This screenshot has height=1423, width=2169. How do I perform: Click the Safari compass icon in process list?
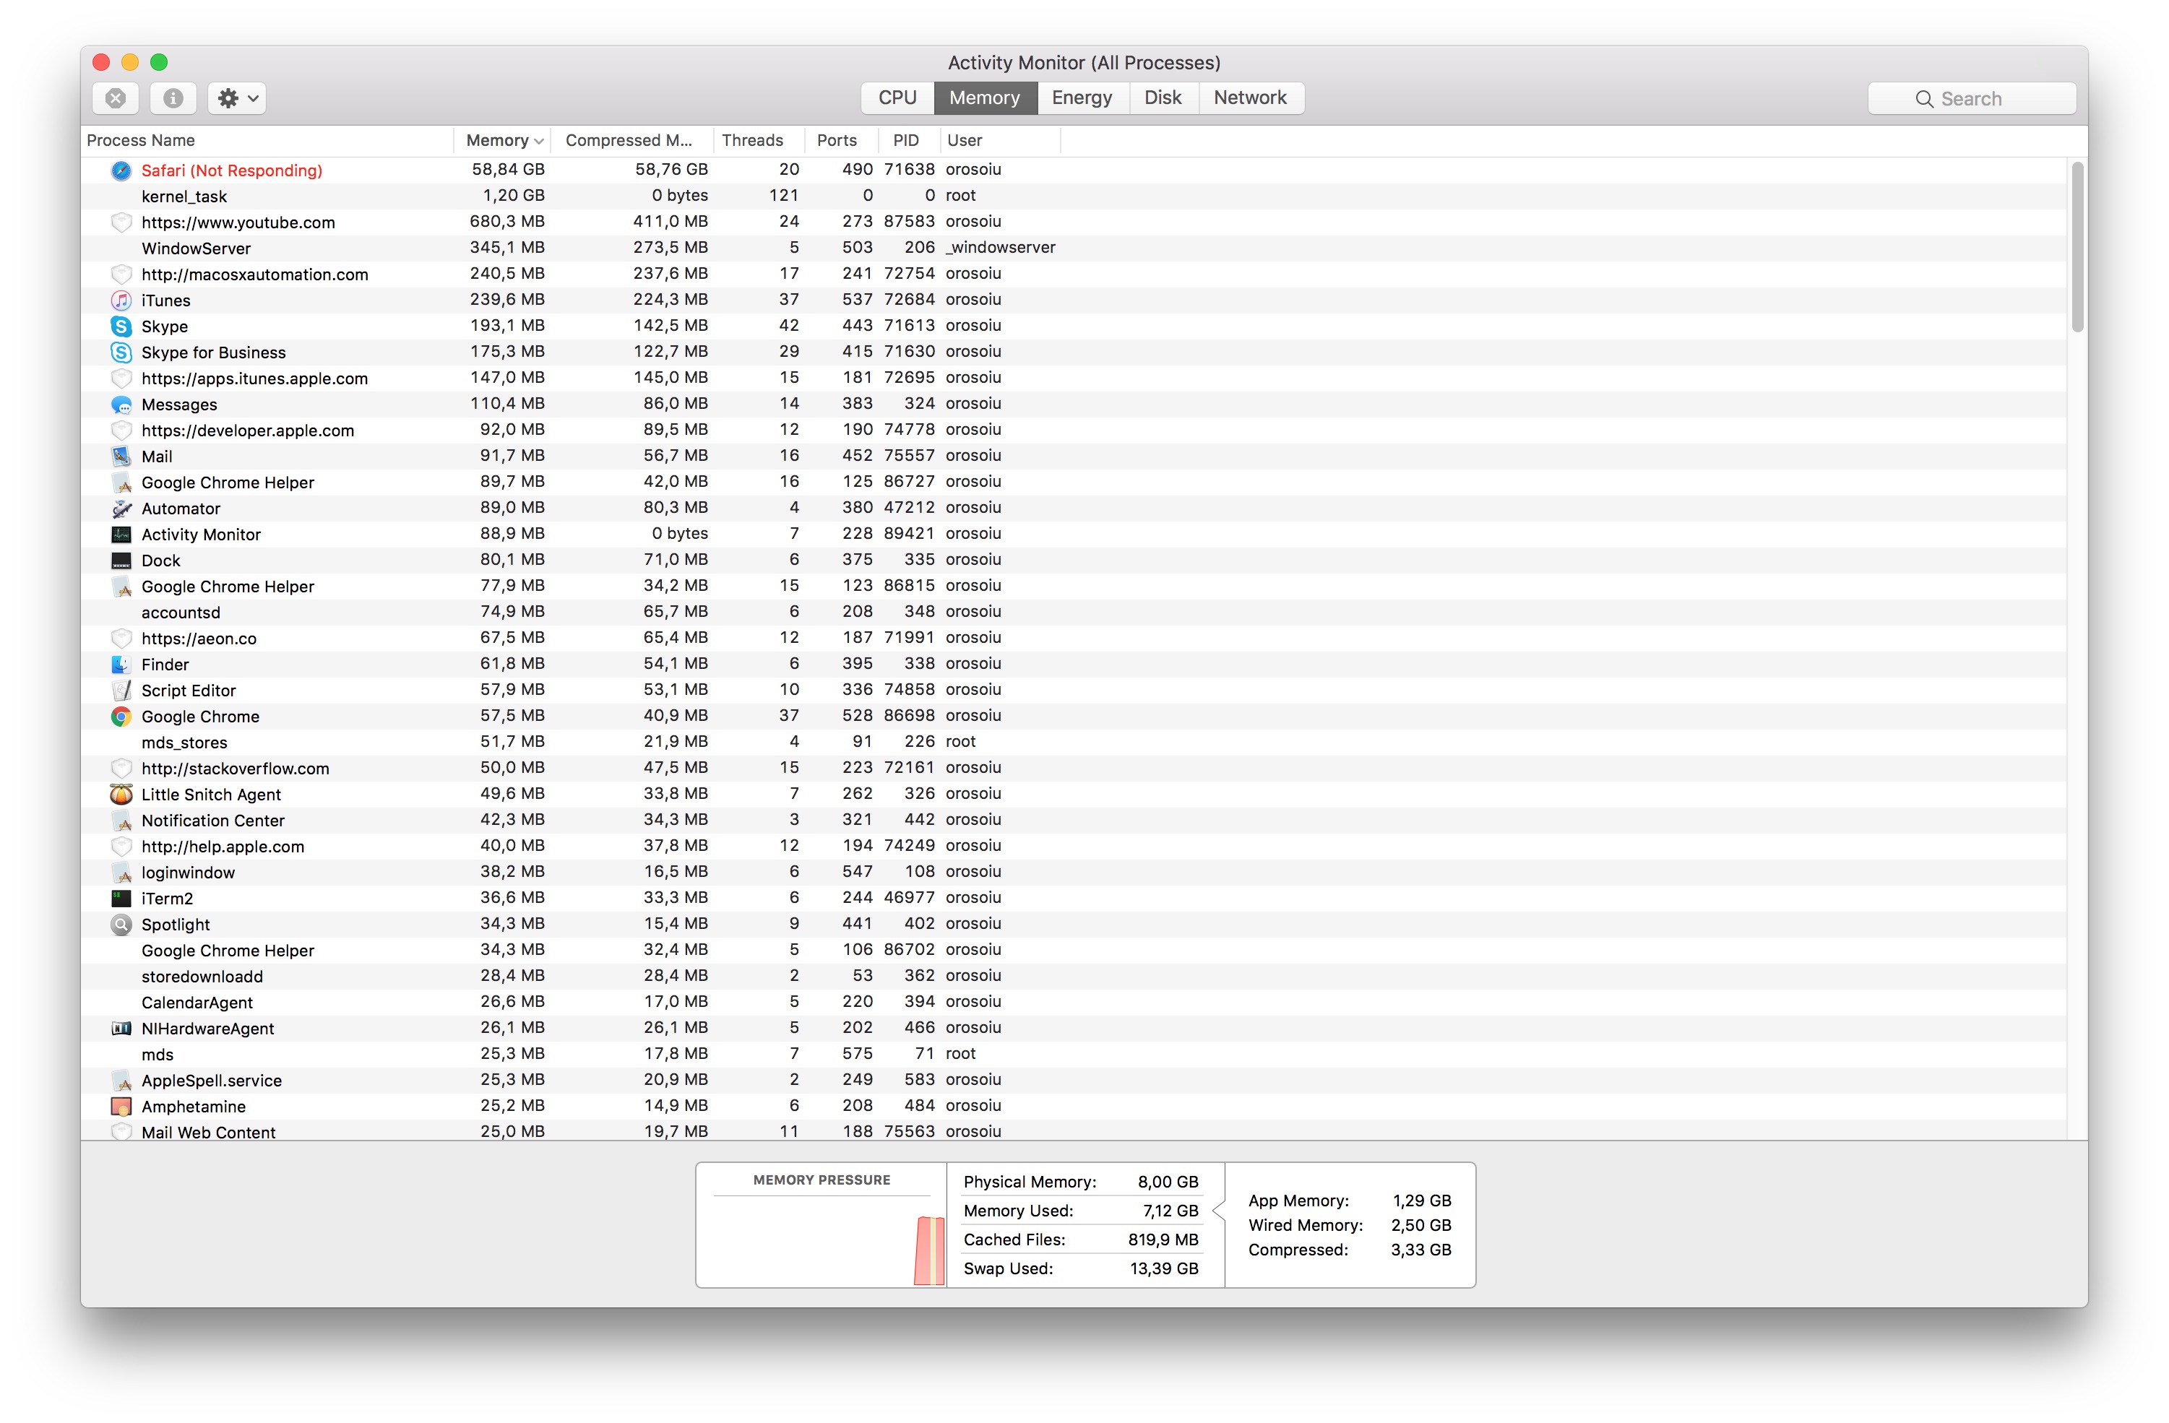(121, 170)
